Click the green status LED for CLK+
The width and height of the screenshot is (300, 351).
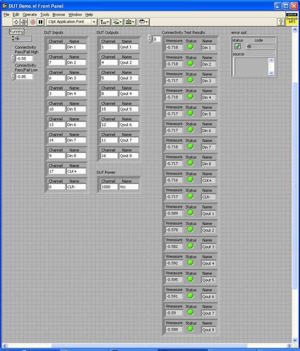(190, 179)
